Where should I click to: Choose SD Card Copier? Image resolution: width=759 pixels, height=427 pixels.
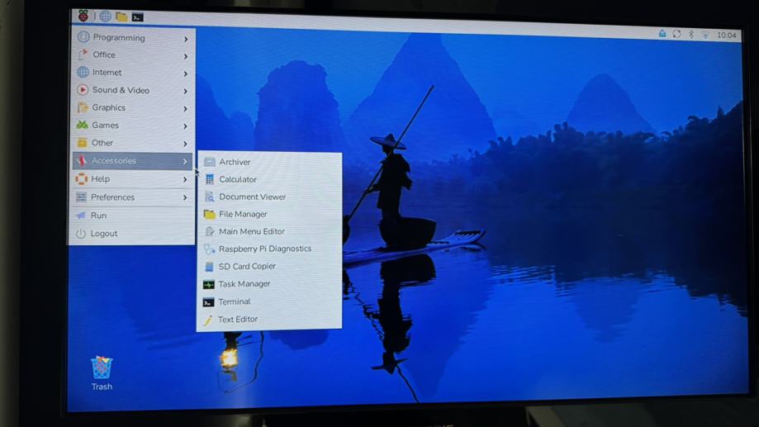[247, 267]
